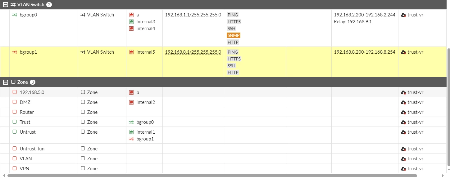Click IP address 192.168.8.1/255.255.255.0
The image size is (450, 178).
coord(193,52)
